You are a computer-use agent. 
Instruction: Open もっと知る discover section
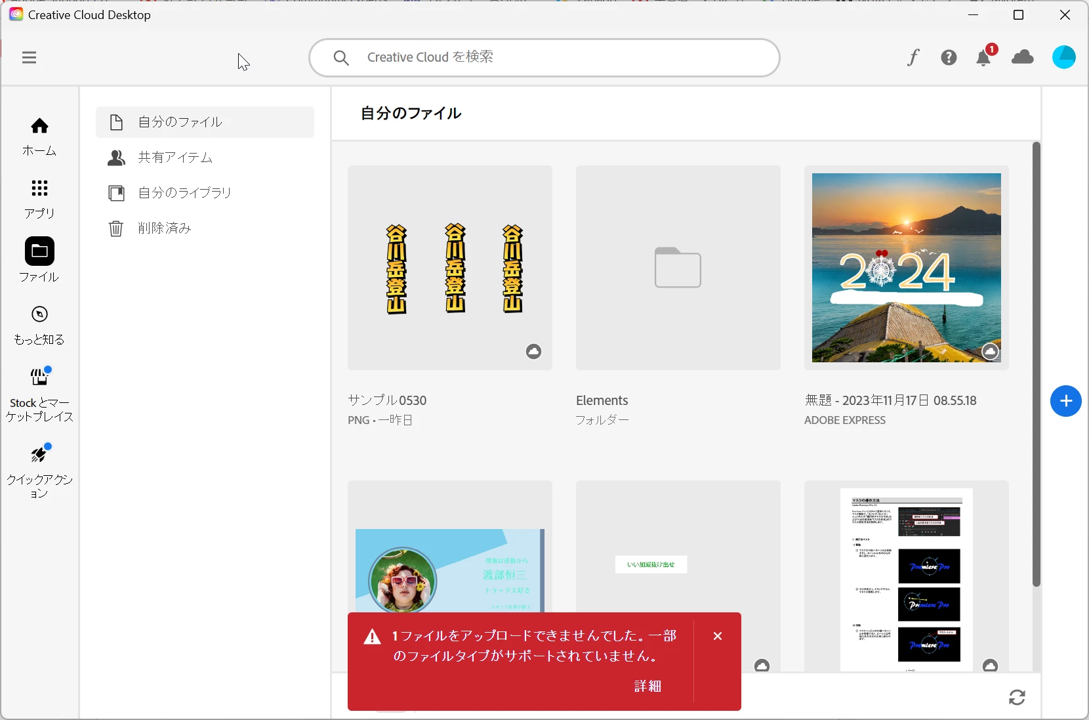coord(39,326)
